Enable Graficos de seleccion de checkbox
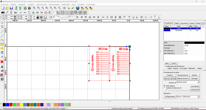The height and width of the screenshot is (110, 206). tap(164, 88)
